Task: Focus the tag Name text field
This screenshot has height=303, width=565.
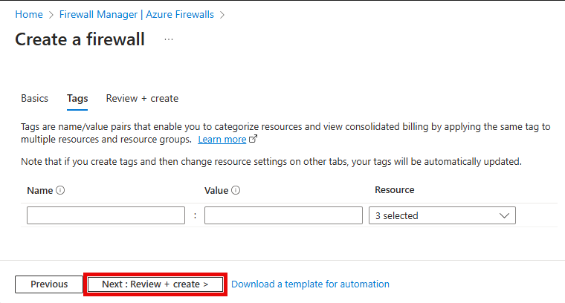Action: (106, 215)
